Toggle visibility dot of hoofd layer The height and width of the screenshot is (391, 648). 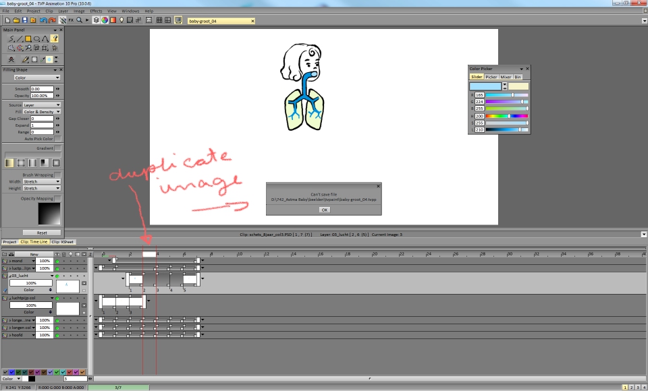(57, 335)
